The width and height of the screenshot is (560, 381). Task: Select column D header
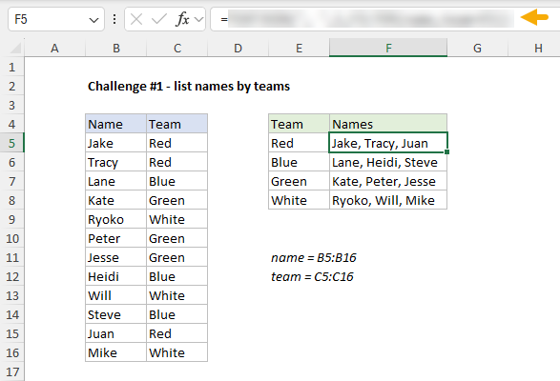click(x=238, y=48)
